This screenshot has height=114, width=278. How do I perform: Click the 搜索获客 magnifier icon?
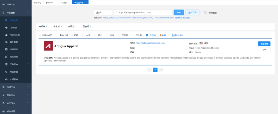point(6,72)
